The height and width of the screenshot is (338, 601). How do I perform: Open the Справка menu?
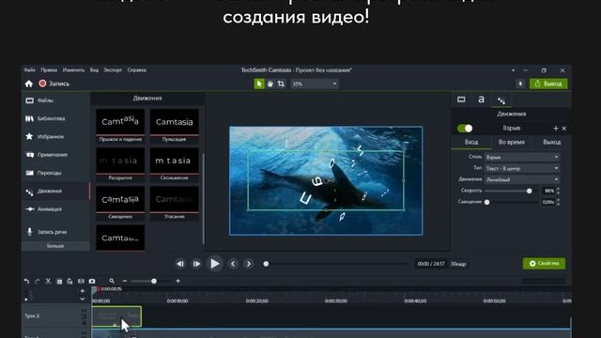pos(136,70)
